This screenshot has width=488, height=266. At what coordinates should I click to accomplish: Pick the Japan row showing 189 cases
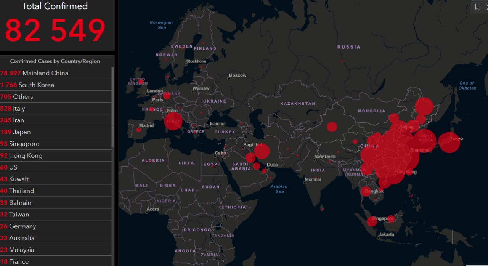(x=56, y=132)
